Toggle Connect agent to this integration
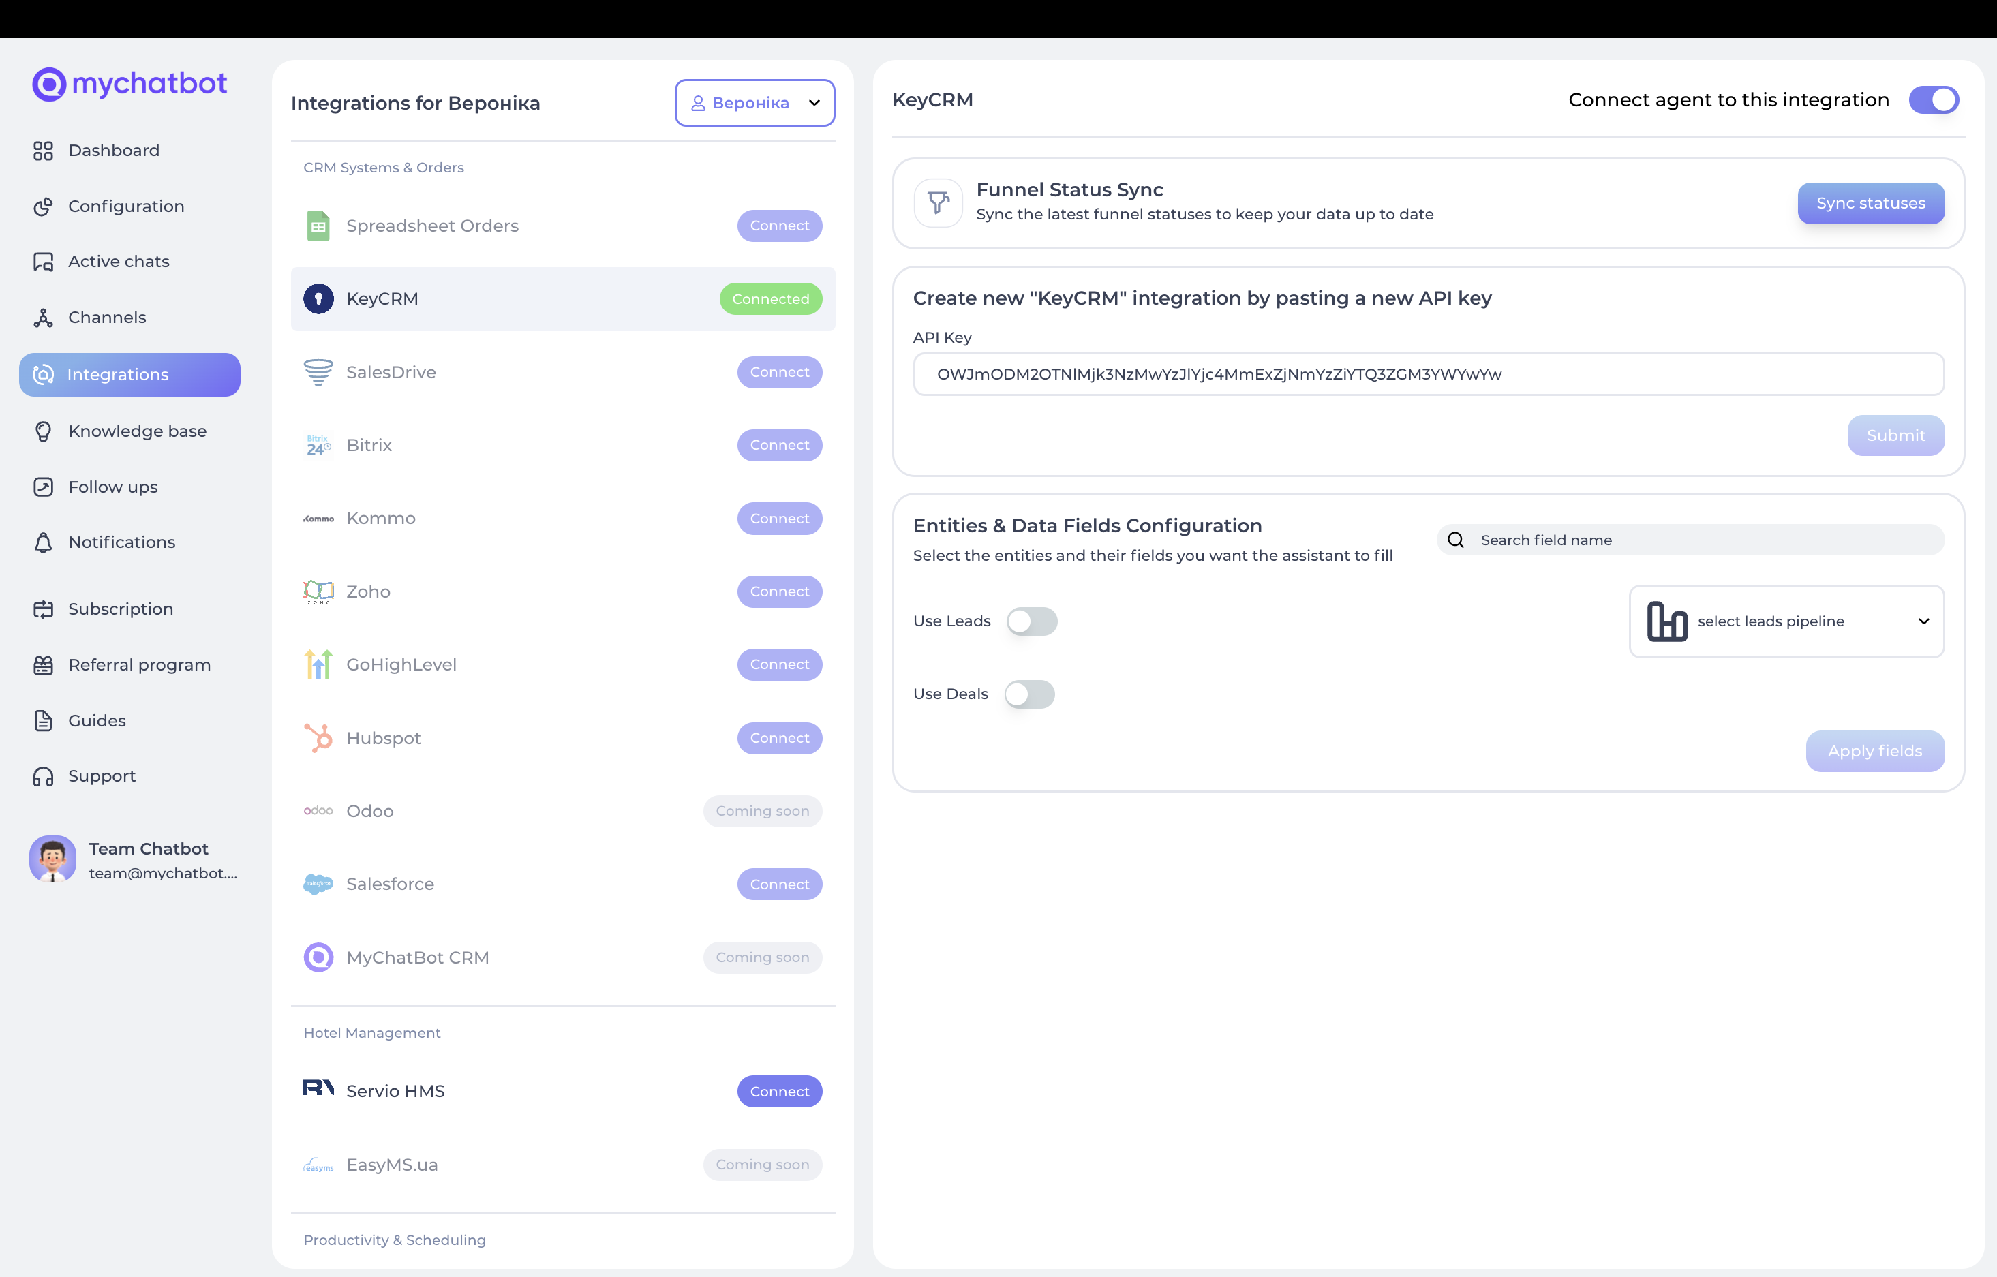 (1933, 99)
